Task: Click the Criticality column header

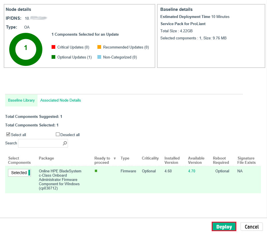Action: point(150,158)
